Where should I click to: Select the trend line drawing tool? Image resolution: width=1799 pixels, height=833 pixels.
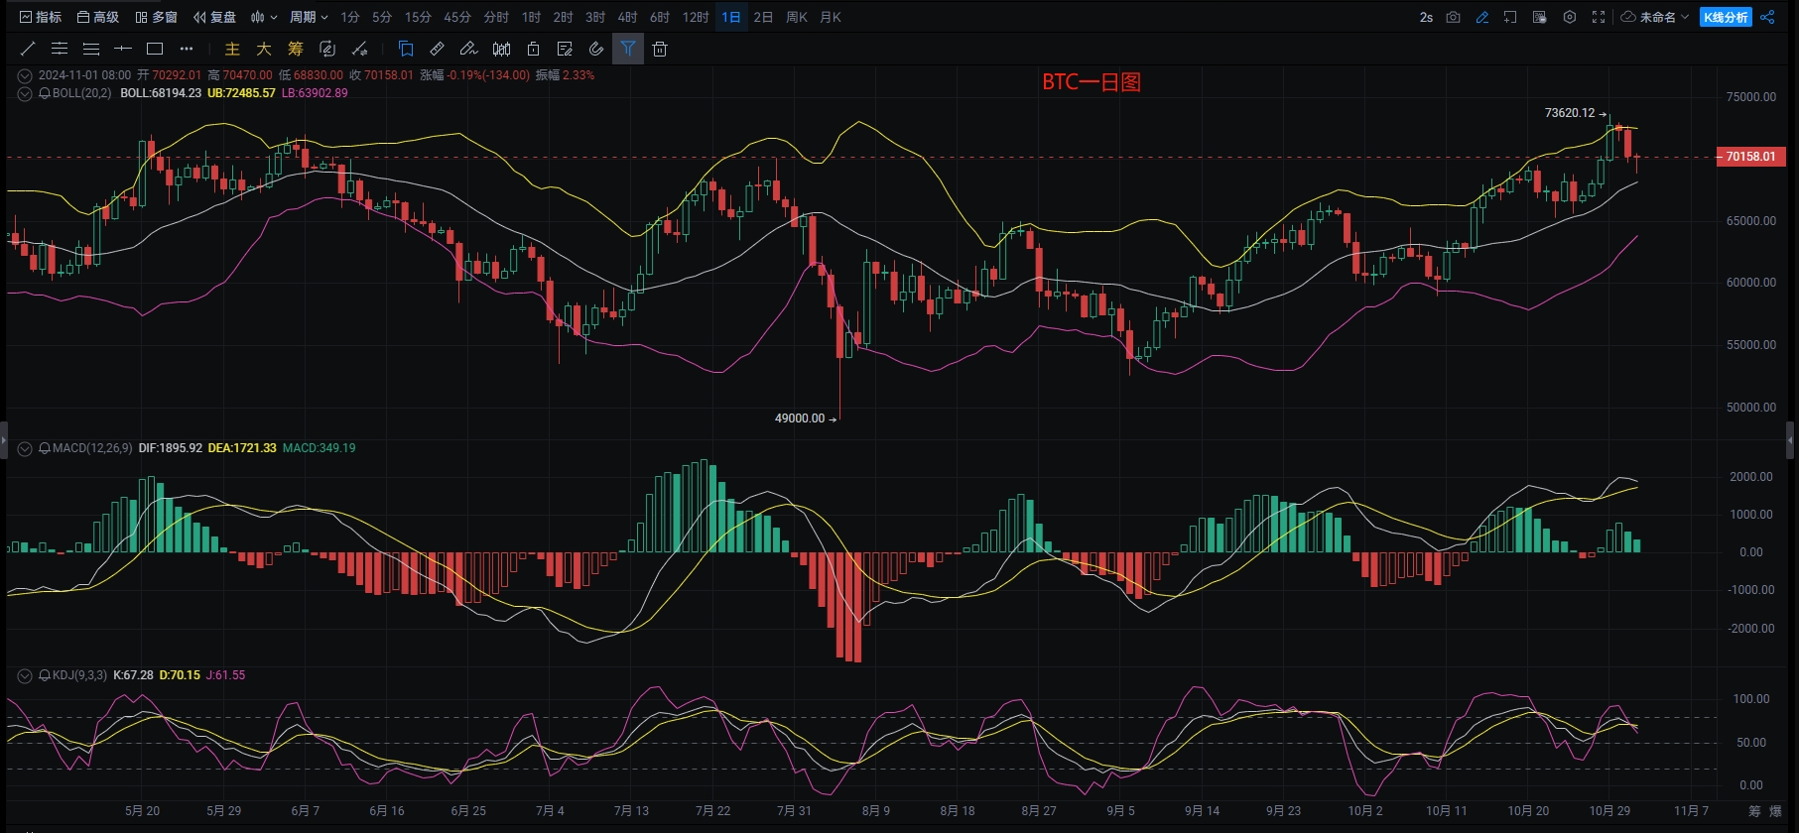point(28,49)
